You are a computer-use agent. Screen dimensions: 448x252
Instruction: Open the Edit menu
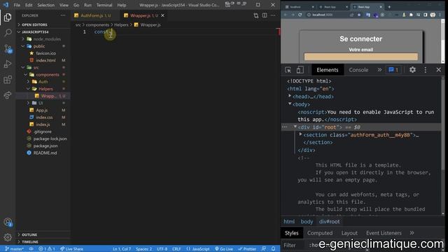pos(29,5)
